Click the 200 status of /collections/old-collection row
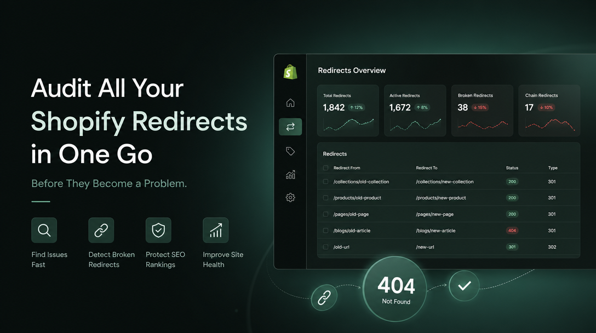 (x=512, y=182)
